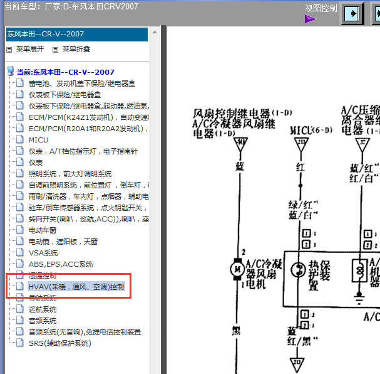
Task: Open 驻车/倒车传感器系统 entry
Action: (x=89, y=208)
